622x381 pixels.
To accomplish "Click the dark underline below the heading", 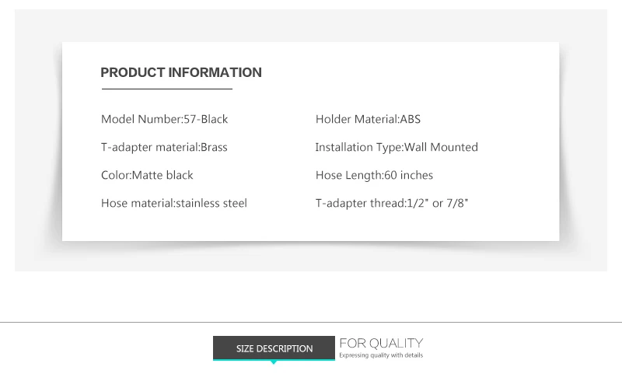I will (x=166, y=89).
